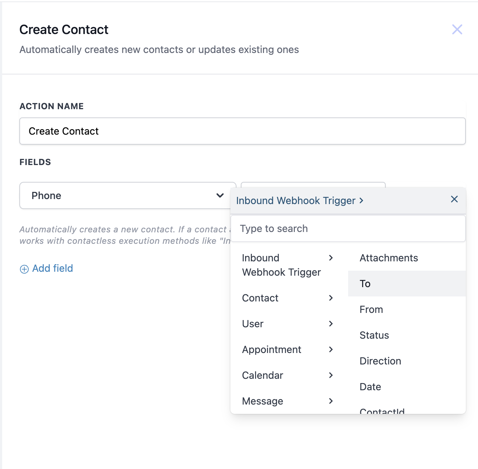Screen dimensions: 478x469
Task: Pick the From option
Action: coord(371,309)
